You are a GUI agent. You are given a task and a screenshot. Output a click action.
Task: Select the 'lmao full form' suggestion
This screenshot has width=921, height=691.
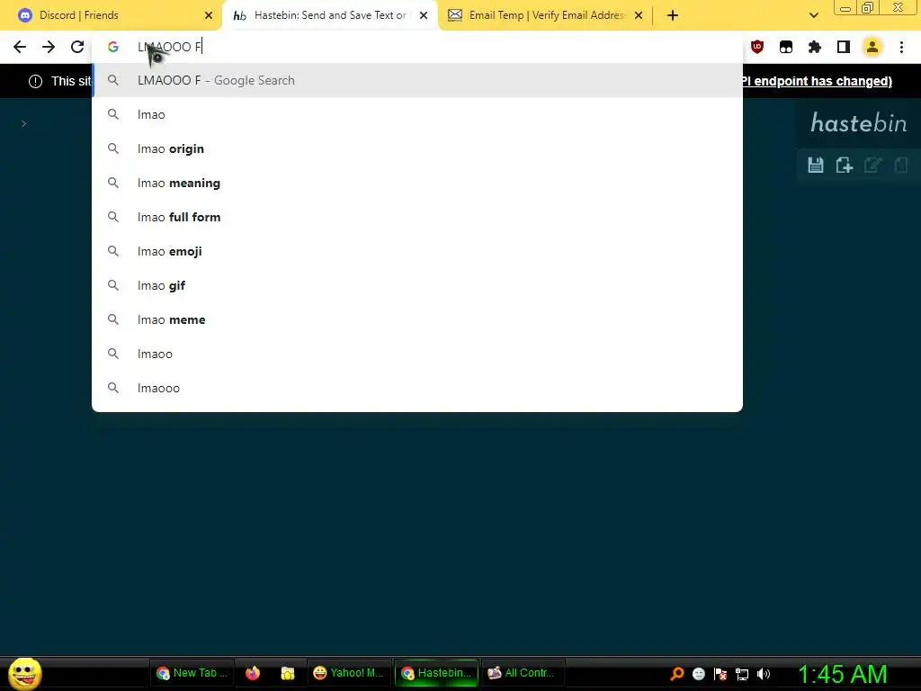417,217
